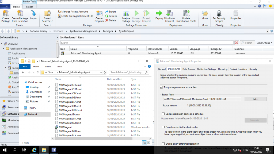This screenshot has width=274, height=154.
Task: Click the Search button in console
Action: (247, 43)
